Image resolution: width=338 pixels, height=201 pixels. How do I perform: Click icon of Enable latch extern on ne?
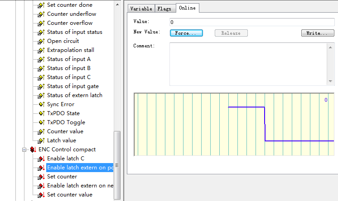pos(41,186)
